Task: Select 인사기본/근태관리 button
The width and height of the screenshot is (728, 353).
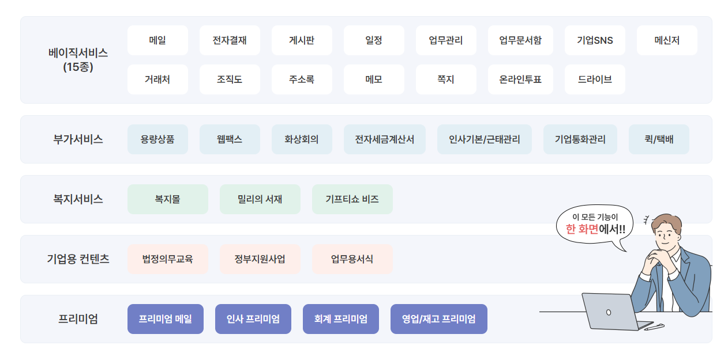Action: [485, 139]
